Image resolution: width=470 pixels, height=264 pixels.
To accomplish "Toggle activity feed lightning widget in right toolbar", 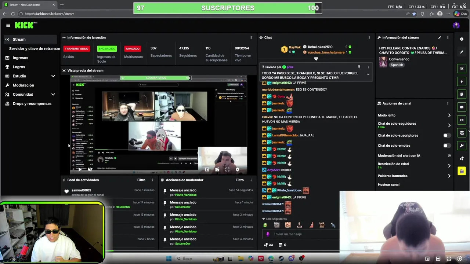I will [462, 81].
